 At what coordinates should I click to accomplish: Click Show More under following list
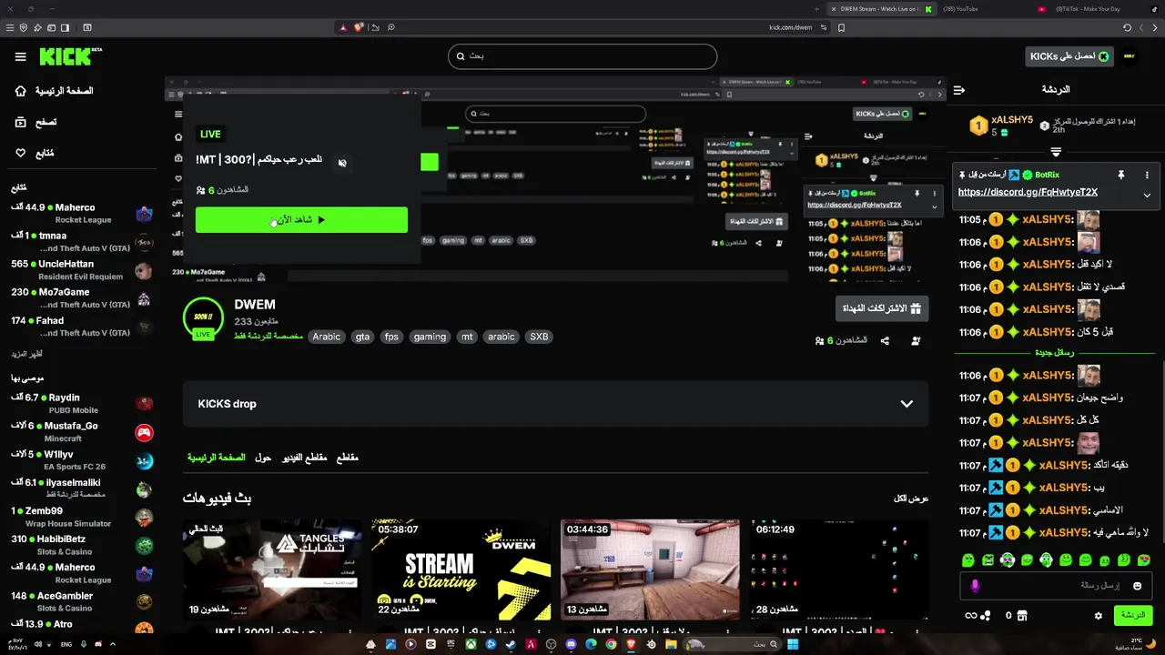[x=27, y=354]
